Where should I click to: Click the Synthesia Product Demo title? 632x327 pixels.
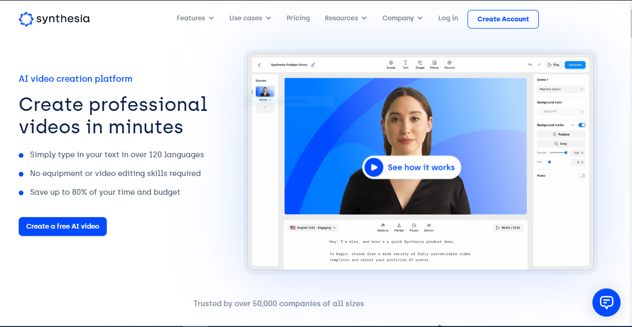289,65
